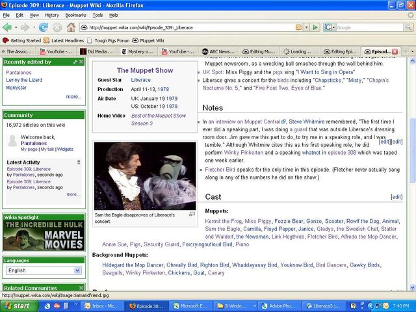Open the 3 Windows Explorer taskbar group
Image resolution: width=416 pixels, height=312 pixels.
[235, 306]
